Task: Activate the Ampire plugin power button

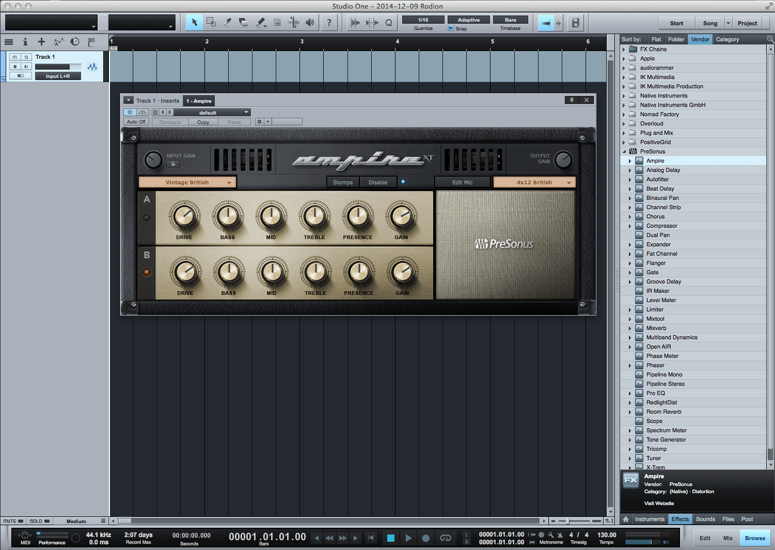Action: tap(130, 112)
